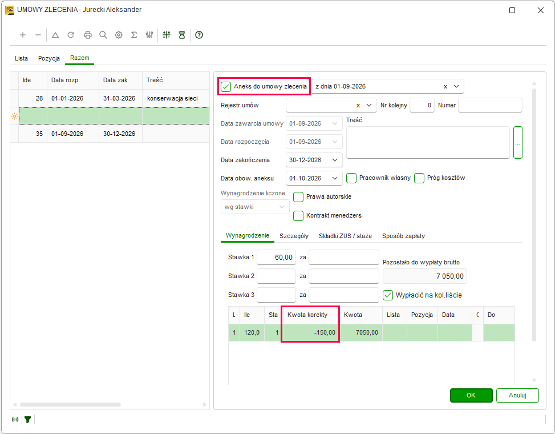Click the form panel vertical scrollbar
The height and width of the screenshot is (434, 555).
coord(534,215)
